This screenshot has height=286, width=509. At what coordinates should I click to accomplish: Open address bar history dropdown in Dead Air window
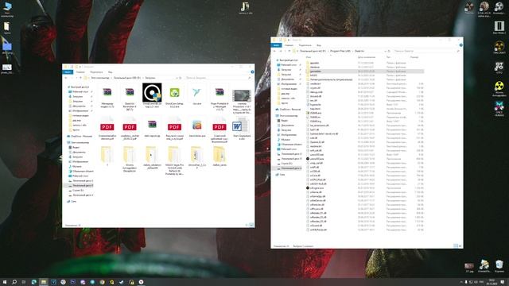pyautogui.click(x=385, y=51)
